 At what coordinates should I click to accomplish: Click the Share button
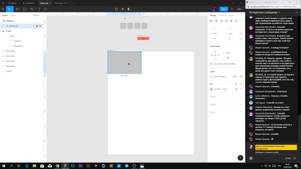[224, 9]
